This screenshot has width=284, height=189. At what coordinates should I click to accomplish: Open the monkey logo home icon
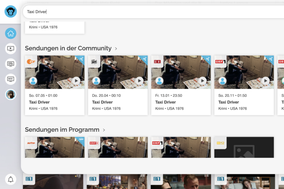tap(11, 11)
